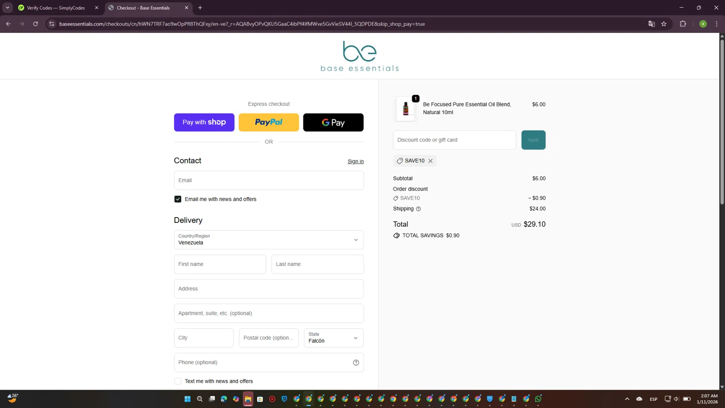Close the Verify Codes tab
This screenshot has height=408, width=725.
[x=97, y=8]
